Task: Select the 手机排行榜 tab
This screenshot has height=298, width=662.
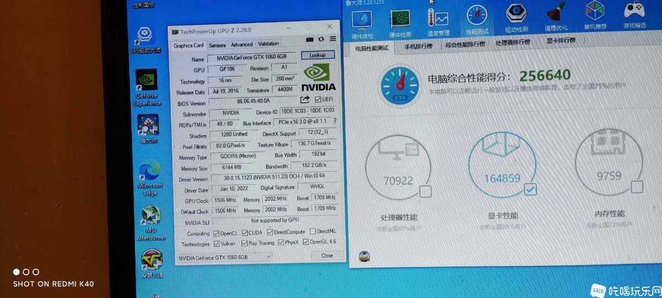Action: (x=418, y=46)
